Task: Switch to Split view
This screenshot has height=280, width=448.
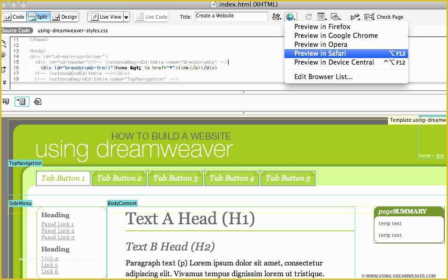Action: click(38, 17)
